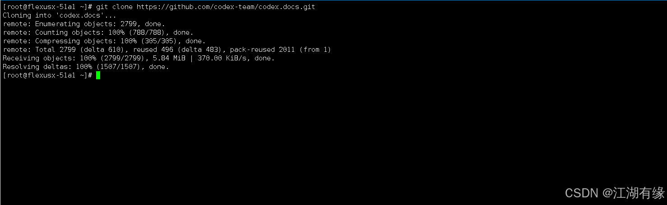Click the first root@flexusx-51a1 prompt
The width and height of the screenshot is (667, 205).
[x=47, y=7]
